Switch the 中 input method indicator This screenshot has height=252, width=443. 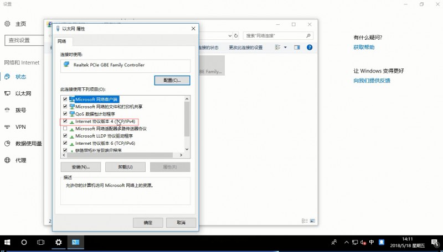372,242
